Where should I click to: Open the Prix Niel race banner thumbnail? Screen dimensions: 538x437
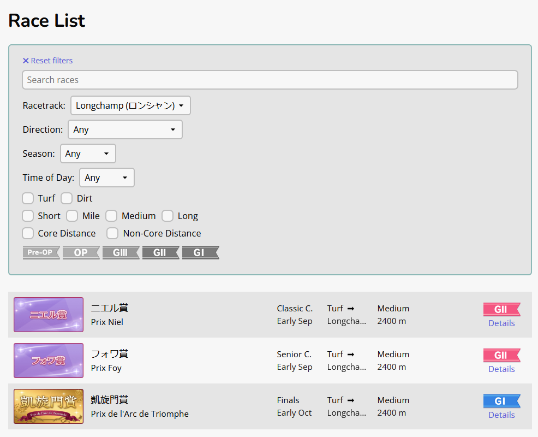[49, 315]
